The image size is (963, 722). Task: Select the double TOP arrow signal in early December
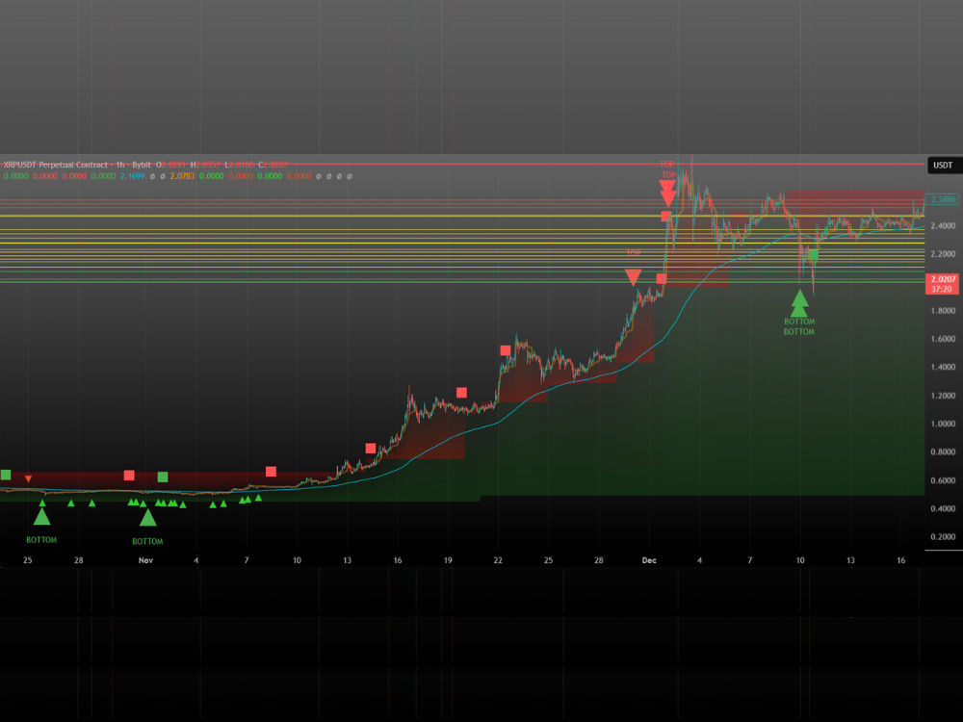click(x=667, y=193)
